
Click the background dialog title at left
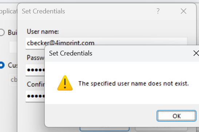8,11
